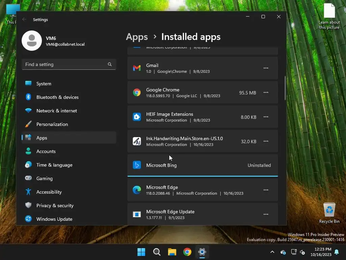
Task: Open Windows Update settings
Action: tap(69, 219)
